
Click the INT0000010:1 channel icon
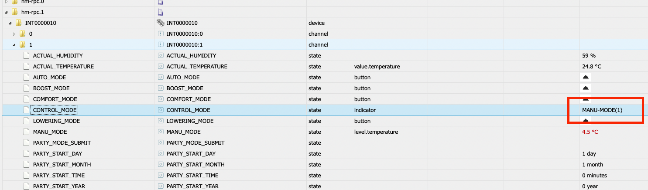point(160,44)
